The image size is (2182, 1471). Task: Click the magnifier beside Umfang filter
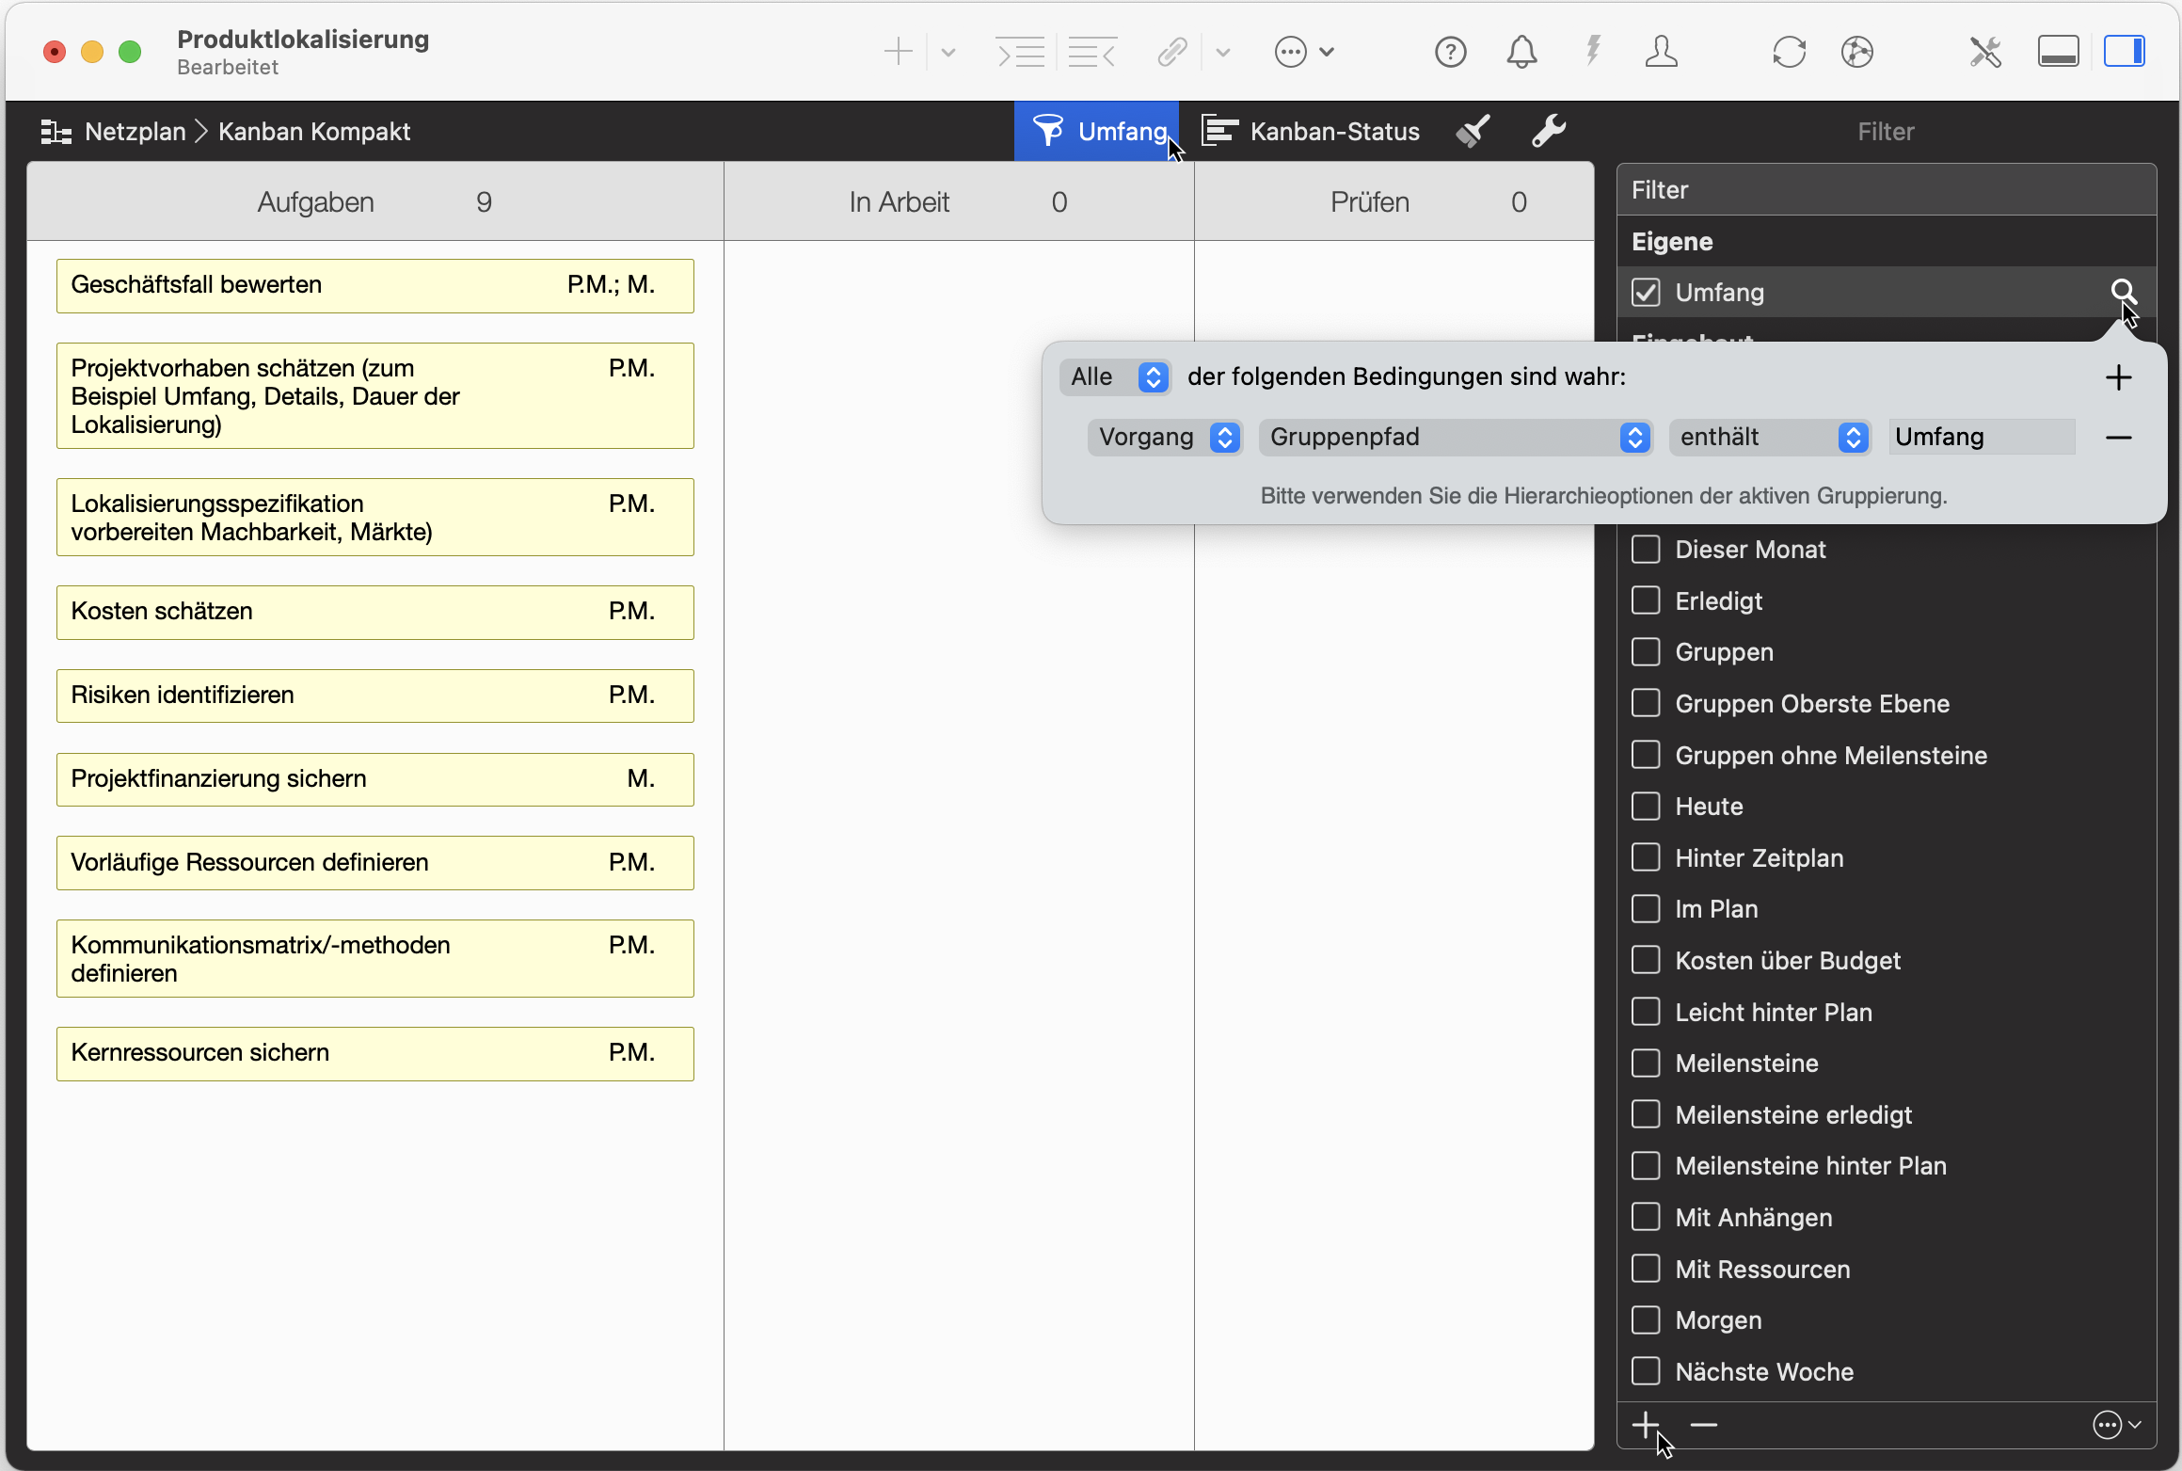[x=2123, y=292]
